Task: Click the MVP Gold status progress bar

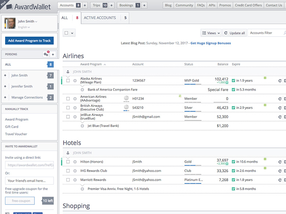Action: tap(193, 84)
